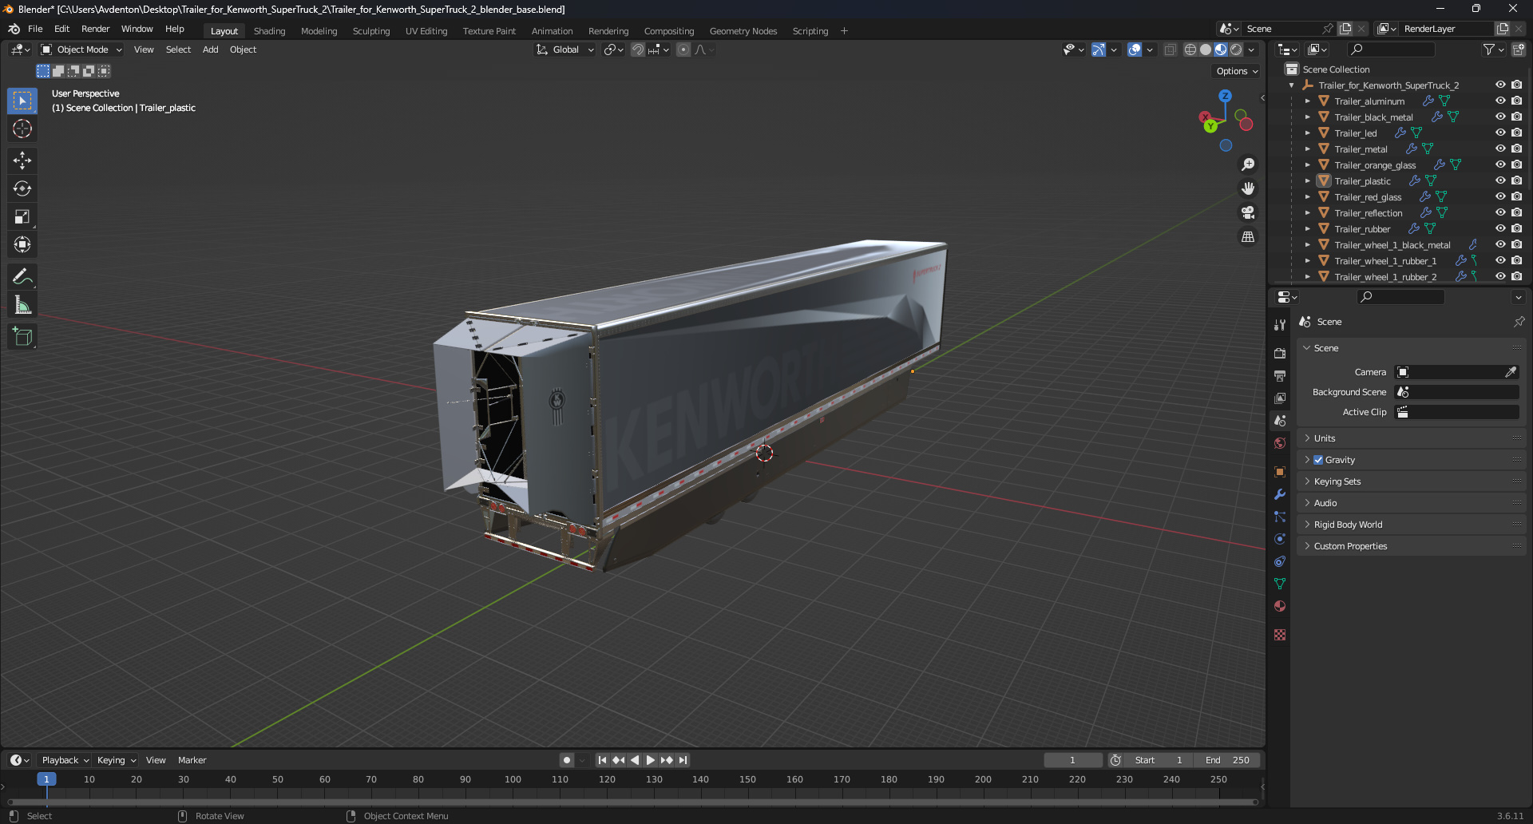Select the Cursor tool
This screenshot has height=824, width=1533.
[x=22, y=129]
